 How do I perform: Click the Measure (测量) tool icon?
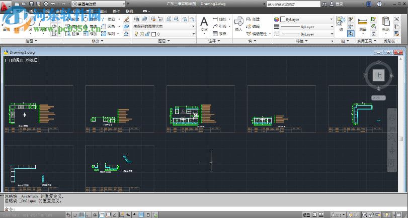[x=363, y=21]
